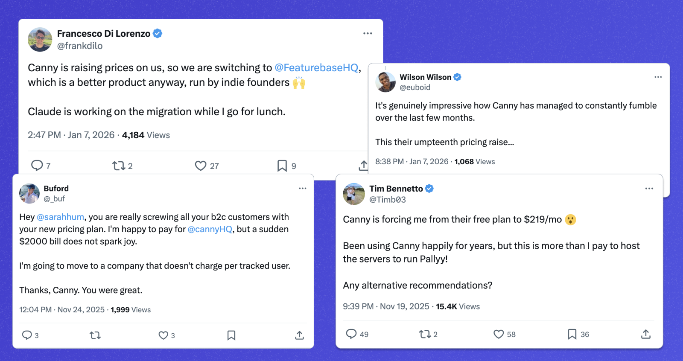Image resolution: width=683 pixels, height=361 pixels.
Task: Open the more options menu on Buford's tweet
Action: click(x=303, y=188)
